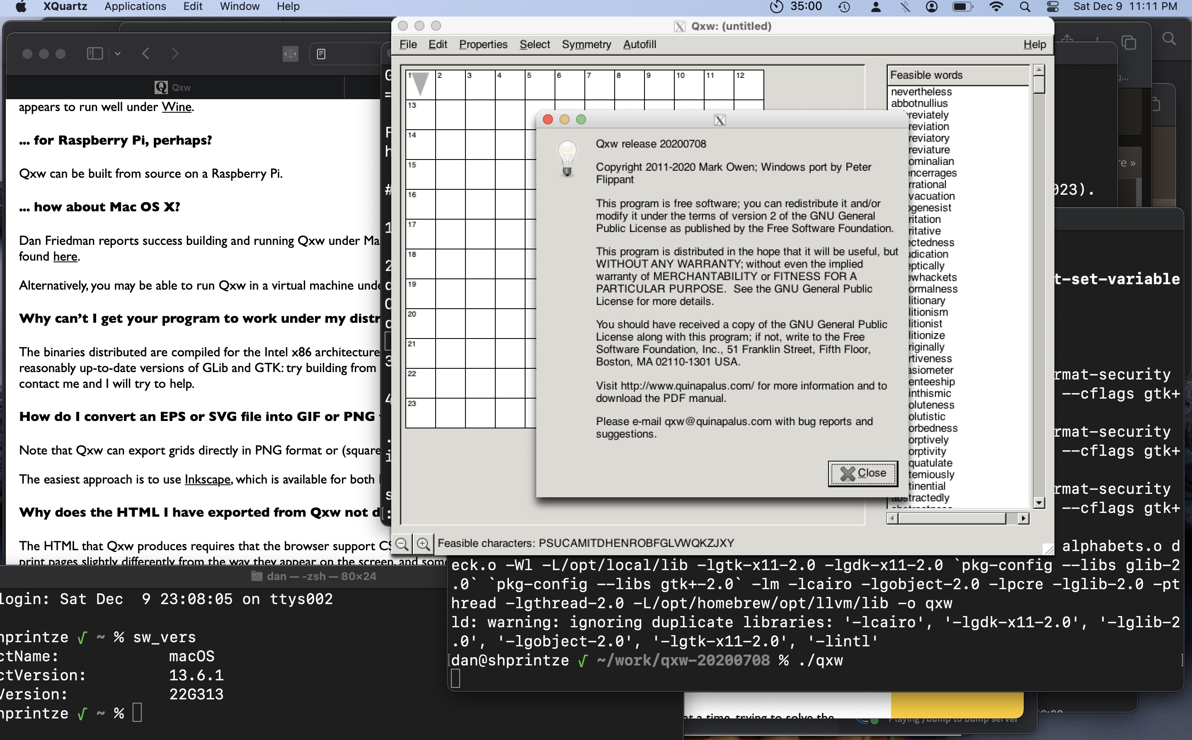
Task: Select 'nevertheless' in feasible words list
Action: tap(921, 92)
